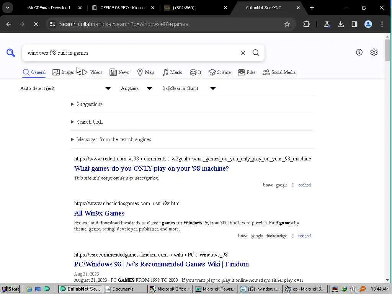Open All Win9x Games result link
Viewport: 392px width, 294px height.
click(x=99, y=213)
